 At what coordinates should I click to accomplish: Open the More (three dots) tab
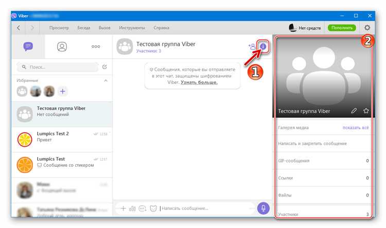click(x=96, y=46)
